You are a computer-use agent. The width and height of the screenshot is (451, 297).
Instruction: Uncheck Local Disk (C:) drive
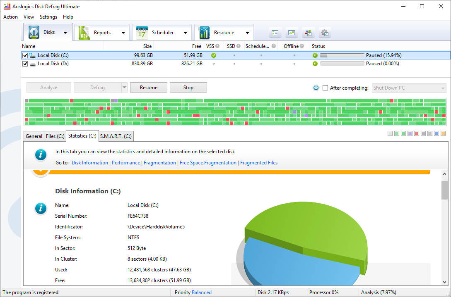click(x=25, y=55)
